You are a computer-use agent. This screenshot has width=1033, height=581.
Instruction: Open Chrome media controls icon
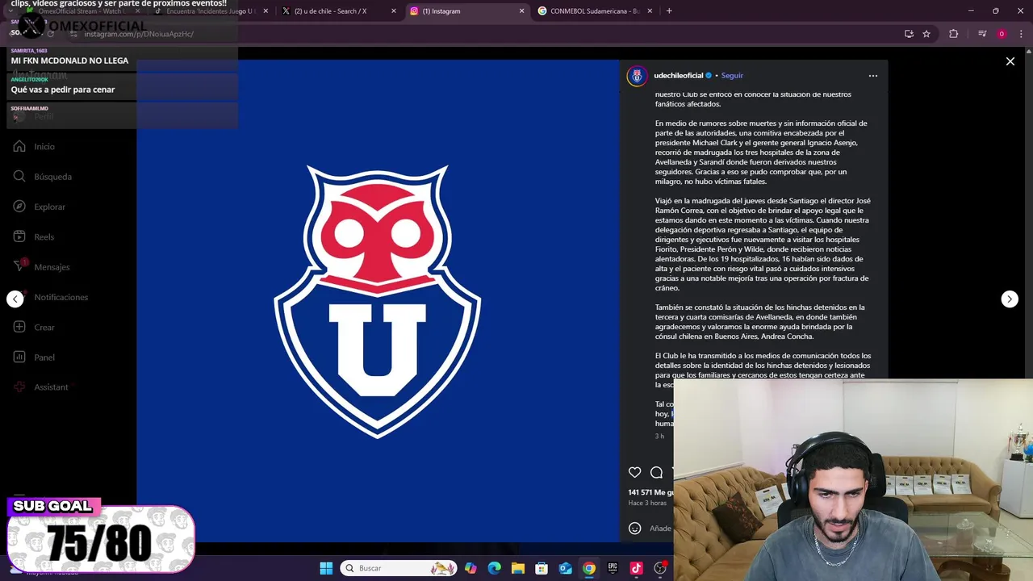point(982,34)
